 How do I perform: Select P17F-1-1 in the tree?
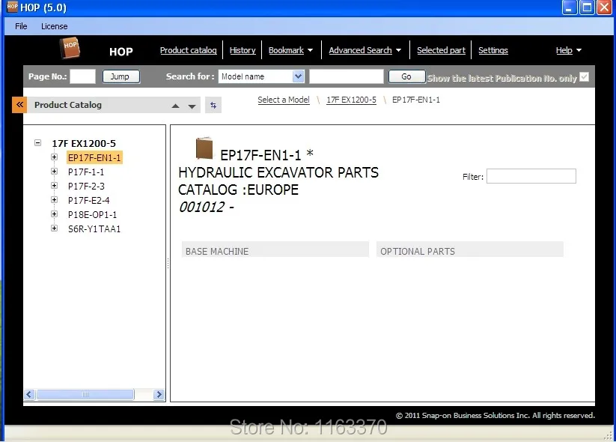[x=86, y=172]
